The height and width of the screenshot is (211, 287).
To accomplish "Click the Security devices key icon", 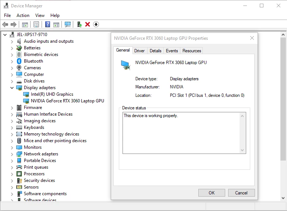I will (x=19, y=180).
